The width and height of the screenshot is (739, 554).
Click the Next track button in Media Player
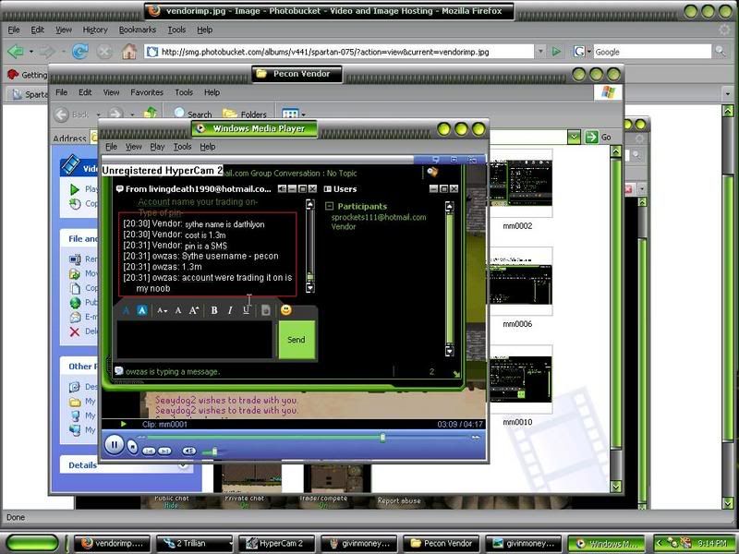tap(164, 451)
